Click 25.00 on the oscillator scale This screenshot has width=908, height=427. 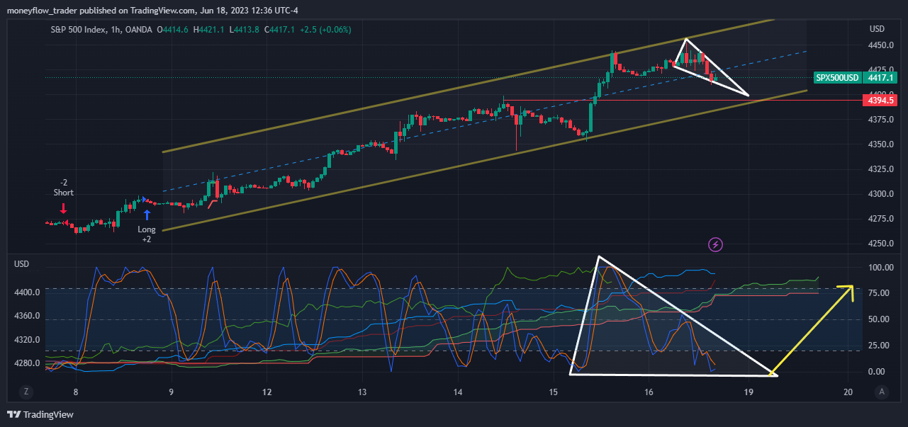[880, 346]
